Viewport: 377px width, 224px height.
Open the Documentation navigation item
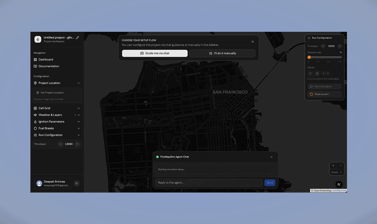tap(49, 66)
